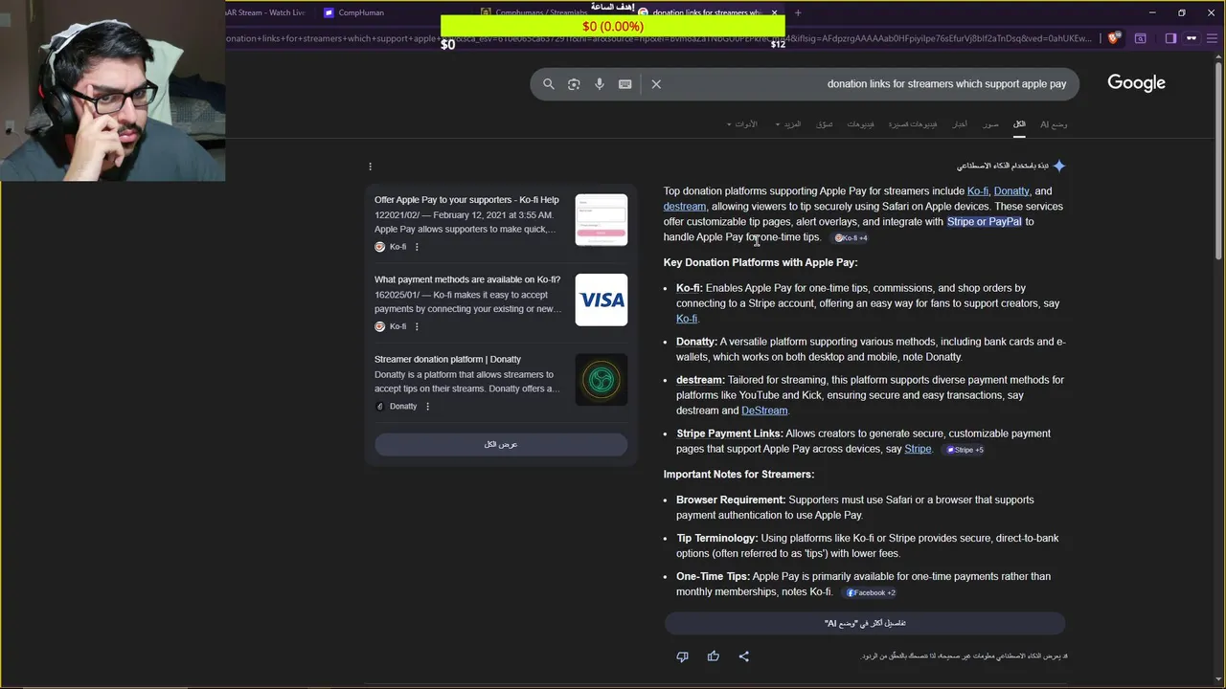Toggle the browser sidebar panel icon
The image size is (1226, 689).
click(1170, 38)
